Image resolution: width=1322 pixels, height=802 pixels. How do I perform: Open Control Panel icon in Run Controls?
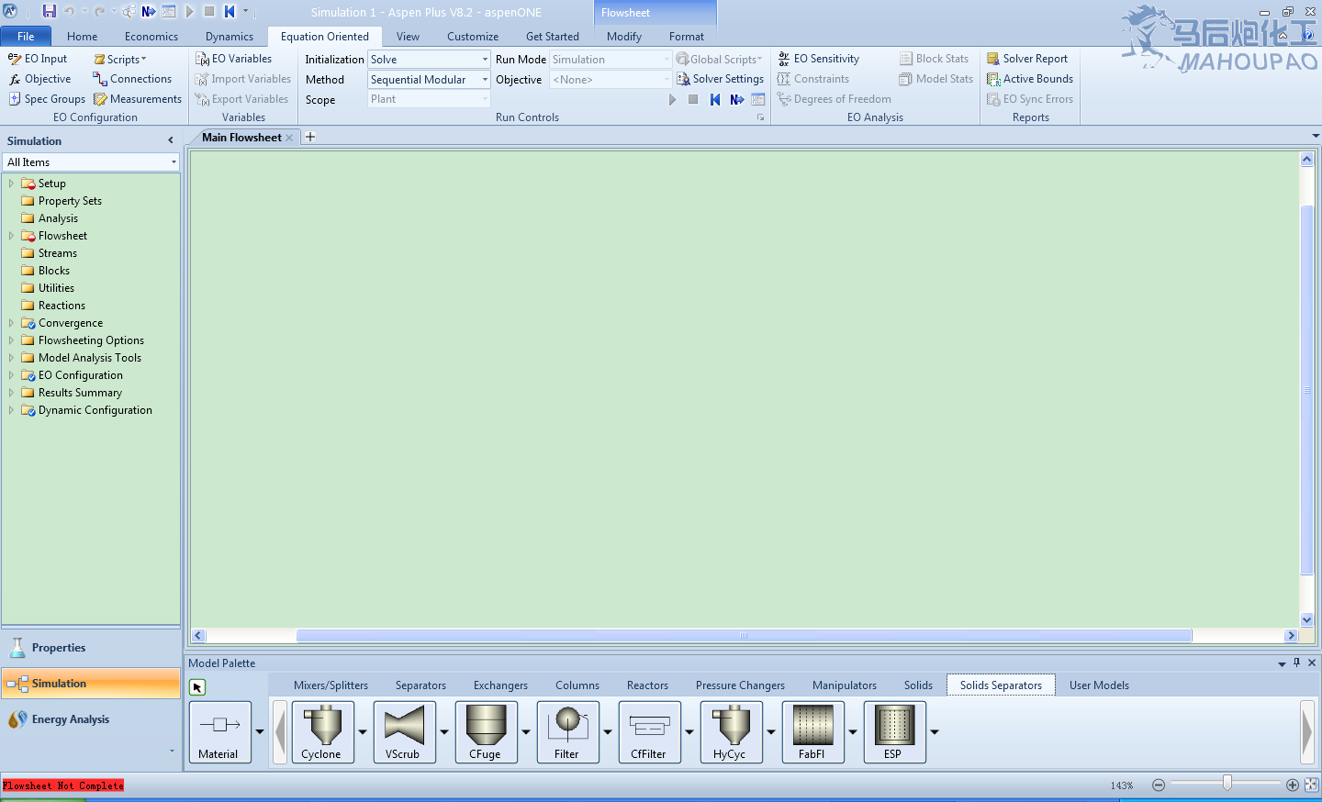point(758,99)
